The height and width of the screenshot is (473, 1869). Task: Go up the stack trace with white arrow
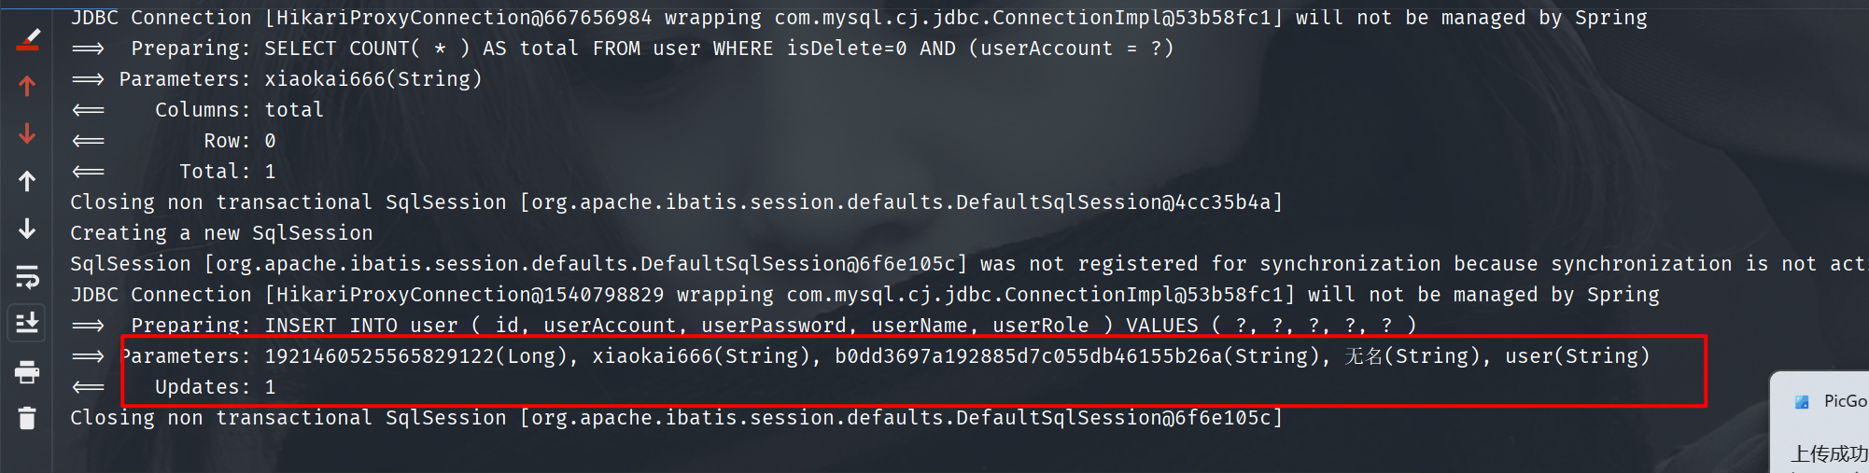coord(27,181)
